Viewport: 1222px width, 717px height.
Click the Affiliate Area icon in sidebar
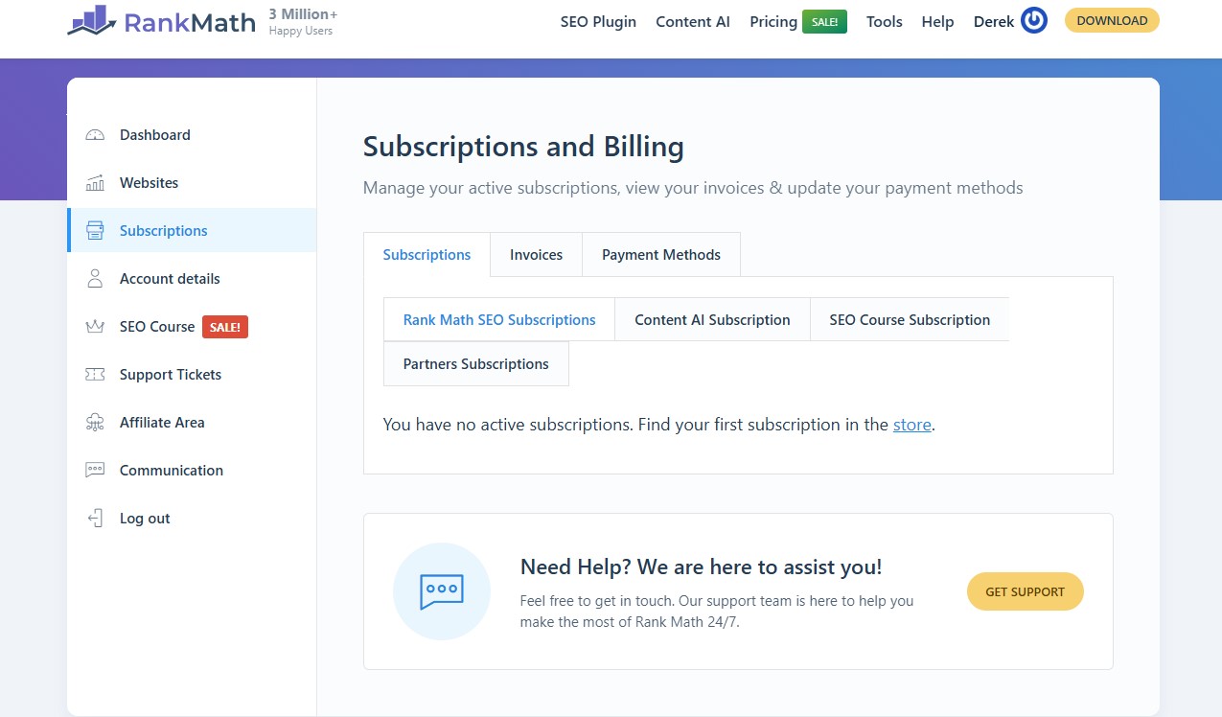tap(95, 423)
